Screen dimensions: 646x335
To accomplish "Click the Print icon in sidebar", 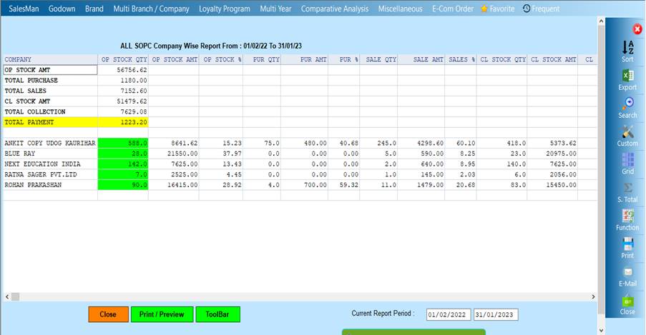I will point(627,245).
